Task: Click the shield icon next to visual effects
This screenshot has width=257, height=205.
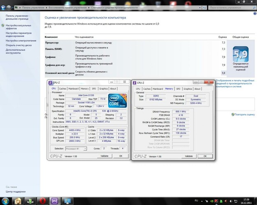Action: point(3,25)
